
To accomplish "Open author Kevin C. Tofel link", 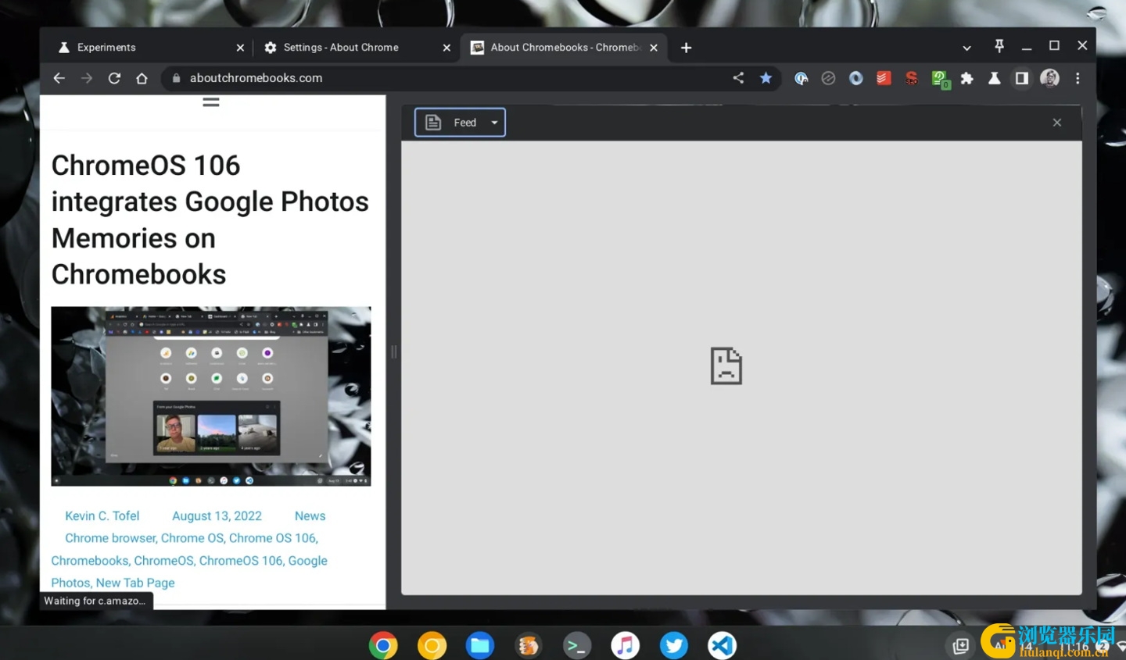I will pyautogui.click(x=102, y=516).
